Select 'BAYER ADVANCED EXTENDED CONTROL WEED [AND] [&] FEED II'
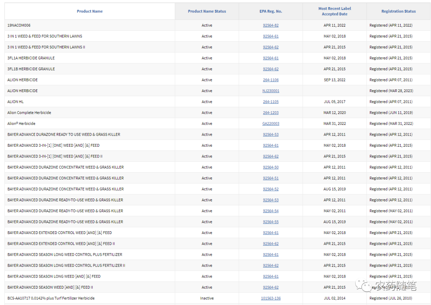431x305 pixels. tap(61, 244)
